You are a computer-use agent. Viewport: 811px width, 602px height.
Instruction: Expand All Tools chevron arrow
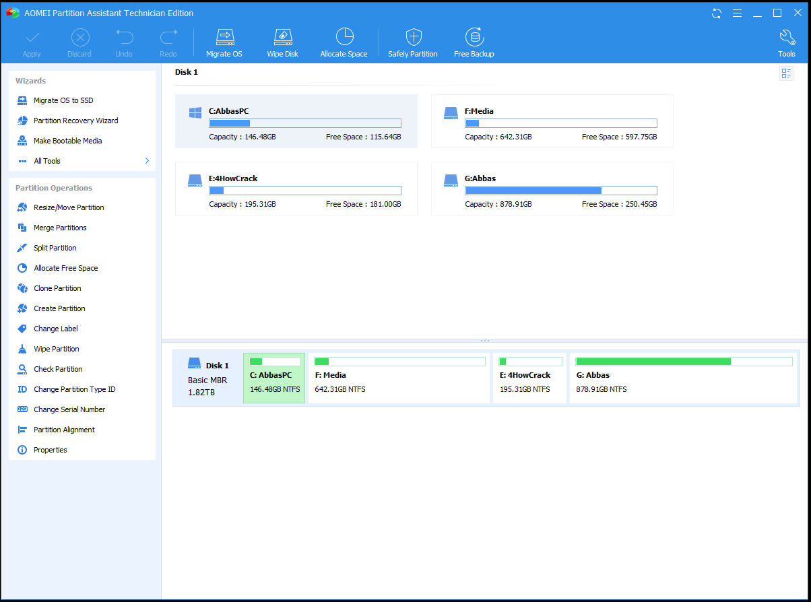[x=147, y=161]
